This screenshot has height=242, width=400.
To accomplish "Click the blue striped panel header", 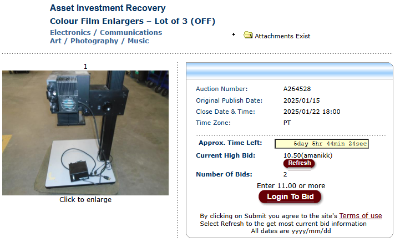I will point(289,70).
